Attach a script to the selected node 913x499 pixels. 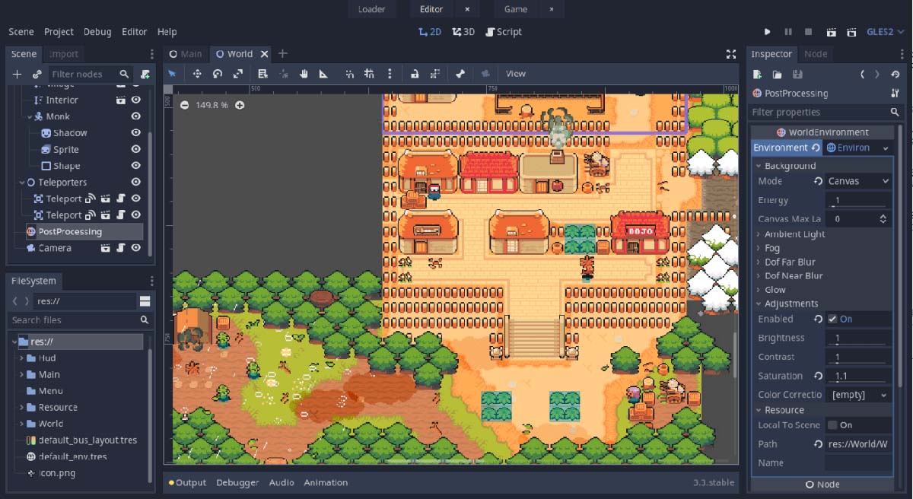(145, 74)
